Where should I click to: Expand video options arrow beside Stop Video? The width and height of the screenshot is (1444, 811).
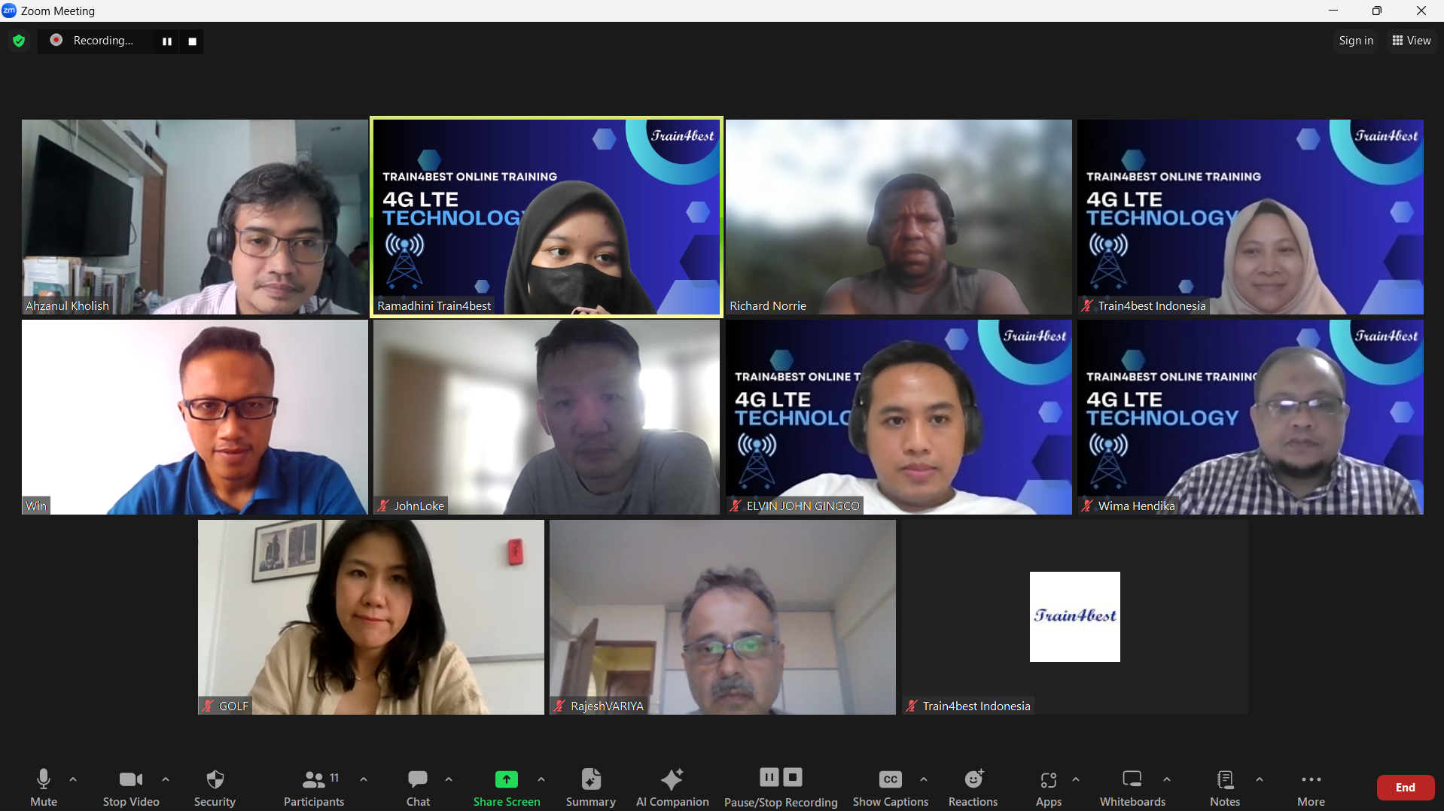click(166, 779)
